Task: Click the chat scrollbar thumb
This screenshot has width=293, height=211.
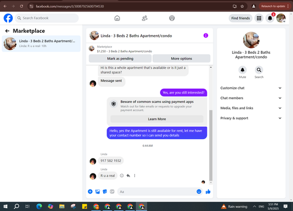Action: point(211,146)
